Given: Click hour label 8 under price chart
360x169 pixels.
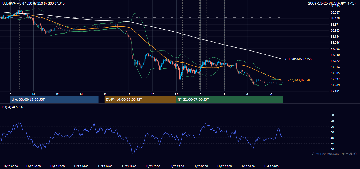Looking at the screenshot, I should tap(10, 94).
